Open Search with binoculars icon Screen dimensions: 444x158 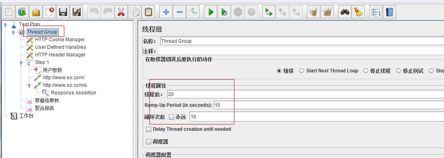(345, 12)
